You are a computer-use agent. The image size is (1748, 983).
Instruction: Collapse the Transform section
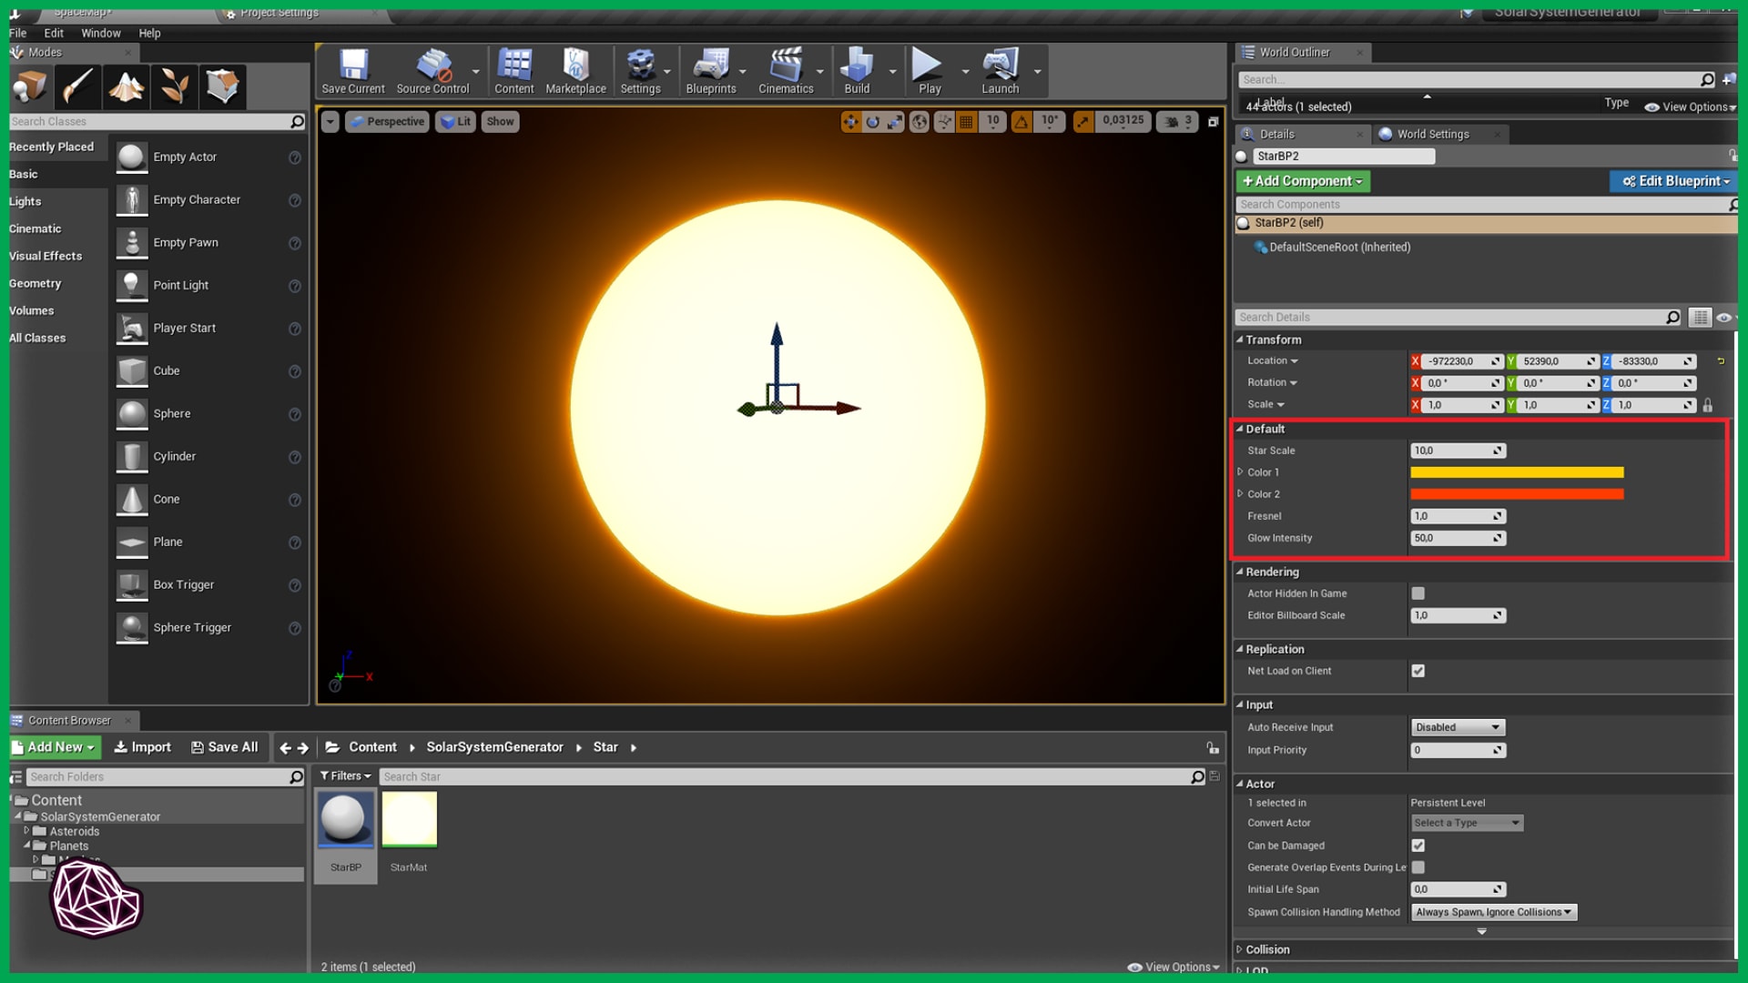point(1240,339)
